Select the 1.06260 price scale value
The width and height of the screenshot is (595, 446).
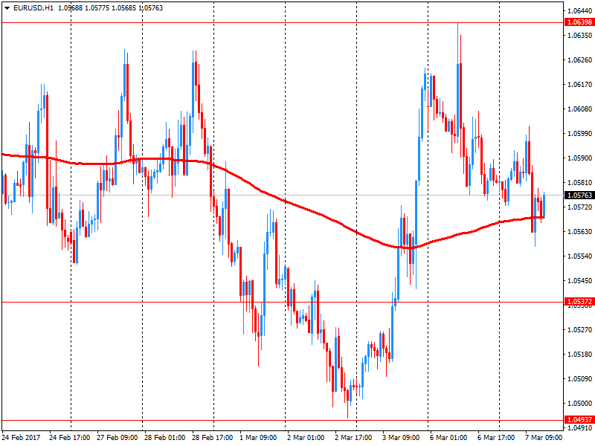[579, 60]
